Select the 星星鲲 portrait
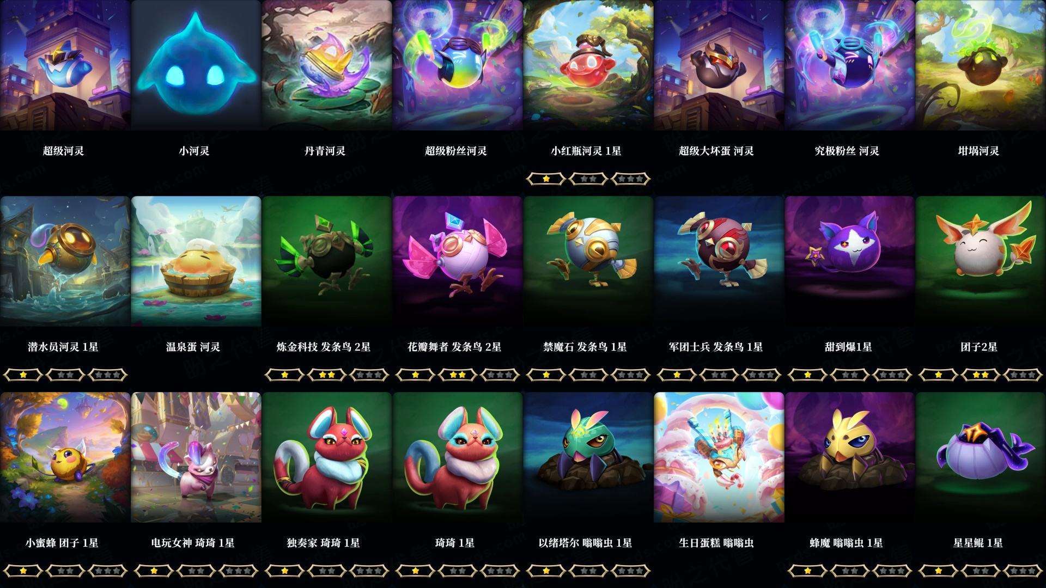 pyautogui.click(x=981, y=457)
